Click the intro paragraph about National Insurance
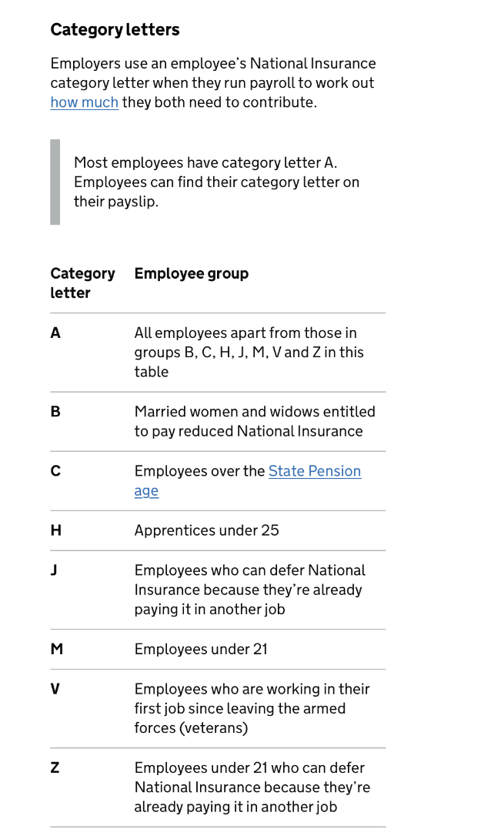Screen dimensions: 491x839 (x=213, y=83)
